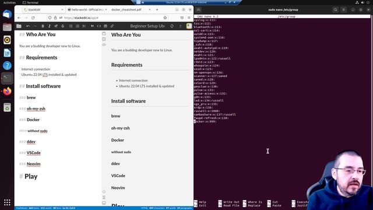
Task: Open the StackEdit file explorer folder icon
Action: pos(19,26)
